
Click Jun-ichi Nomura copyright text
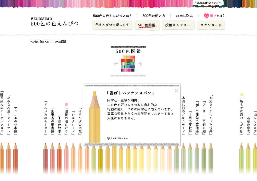pyautogui.click(x=117, y=138)
